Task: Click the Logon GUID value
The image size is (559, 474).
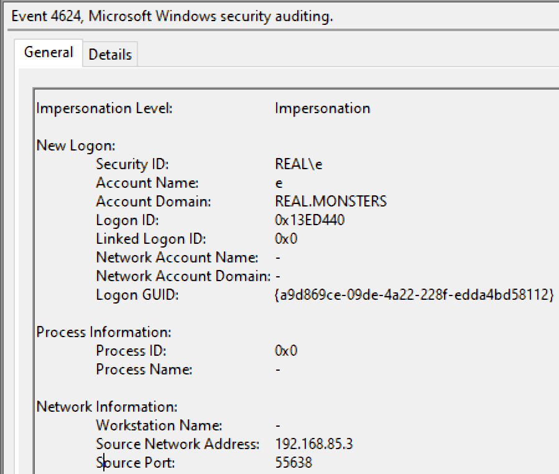Action: 414,295
